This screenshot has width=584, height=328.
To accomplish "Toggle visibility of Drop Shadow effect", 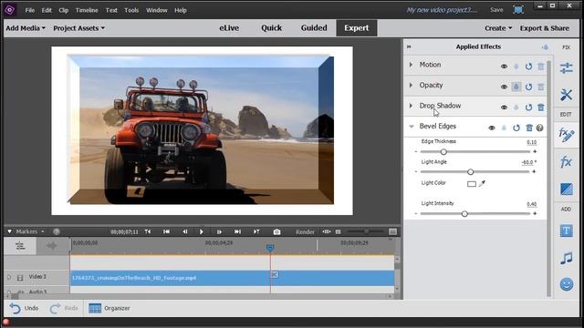I will pyautogui.click(x=504, y=108).
